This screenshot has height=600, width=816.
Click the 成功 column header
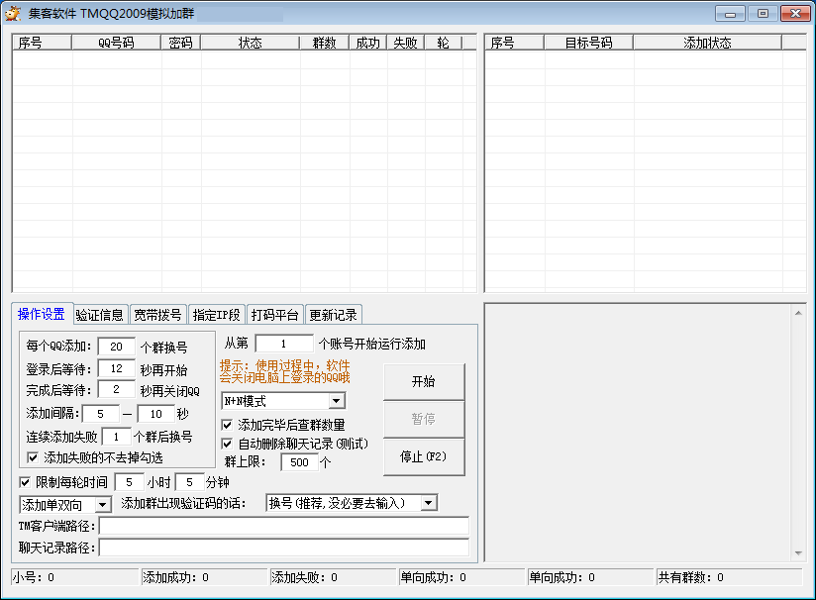click(x=368, y=43)
